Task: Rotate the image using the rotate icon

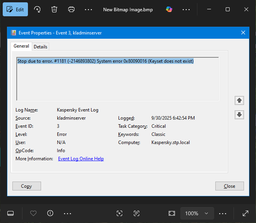Action: pyautogui.click(x=37, y=9)
